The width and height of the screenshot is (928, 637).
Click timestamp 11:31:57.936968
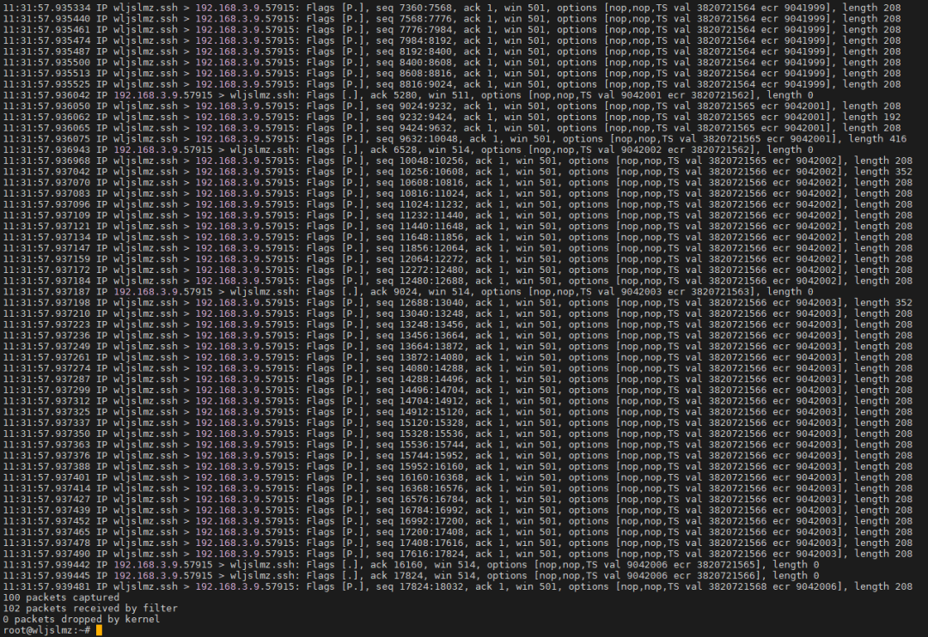pyautogui.click(x=46, y=161)
